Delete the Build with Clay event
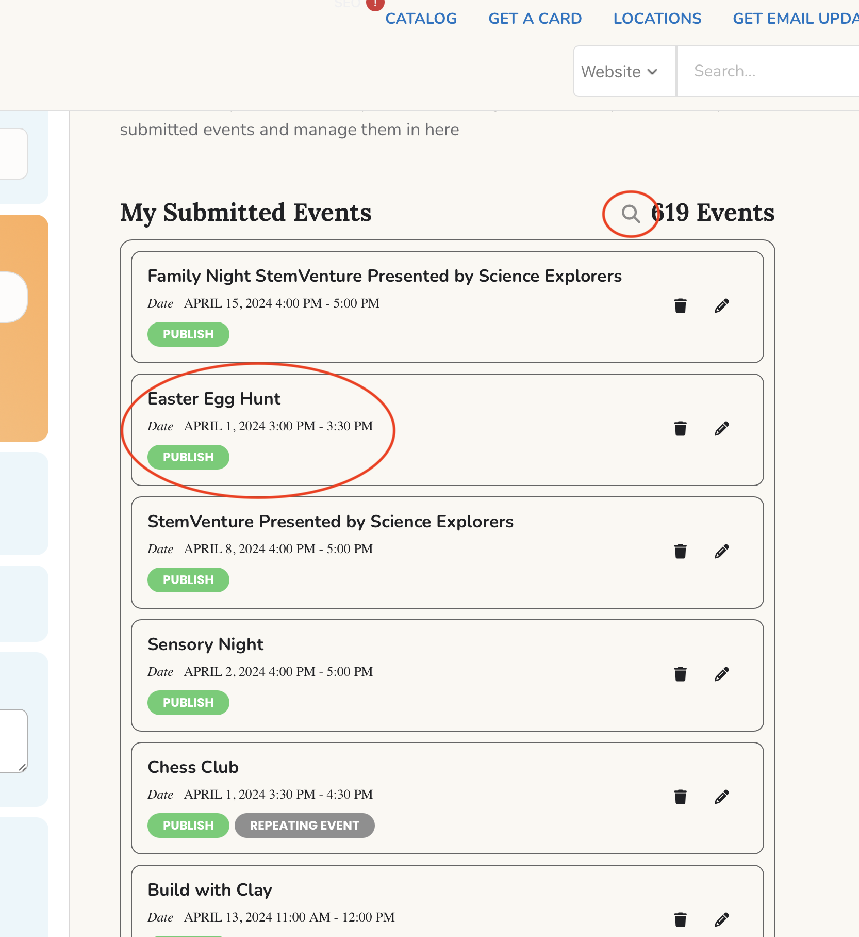The height and width of the screenshot is (937, 859). click(x=681, y=919)
